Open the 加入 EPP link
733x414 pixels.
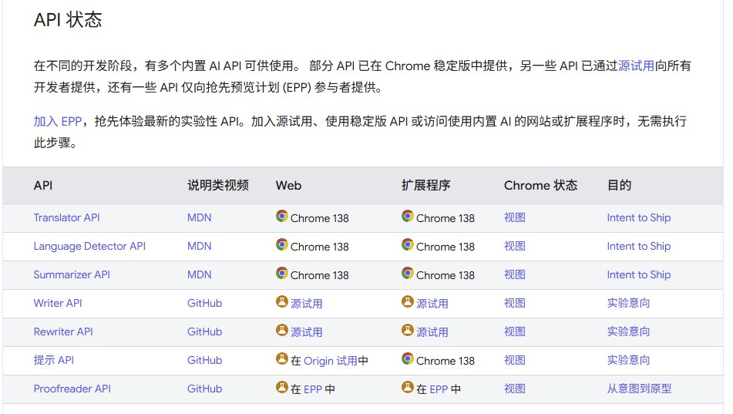58,122
